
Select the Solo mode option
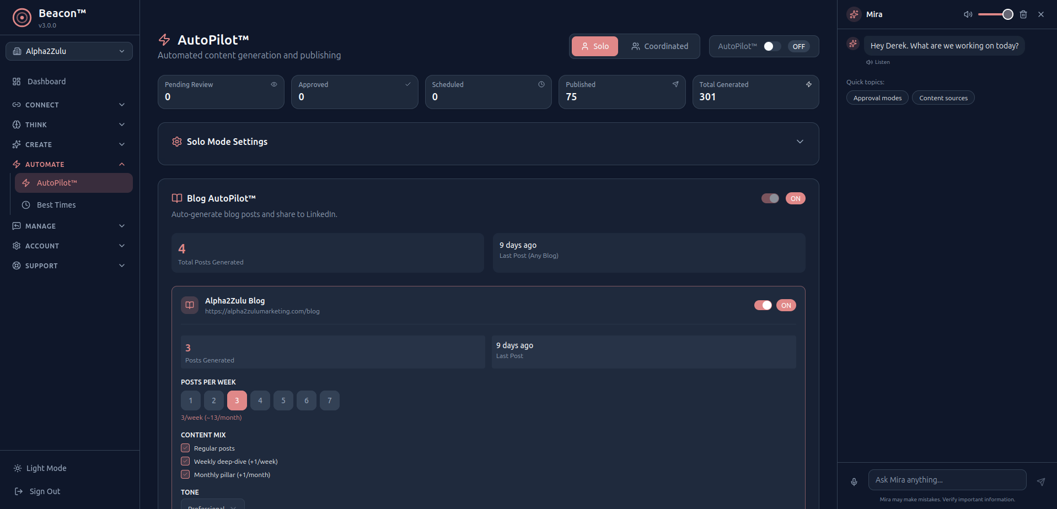point(595,46)
